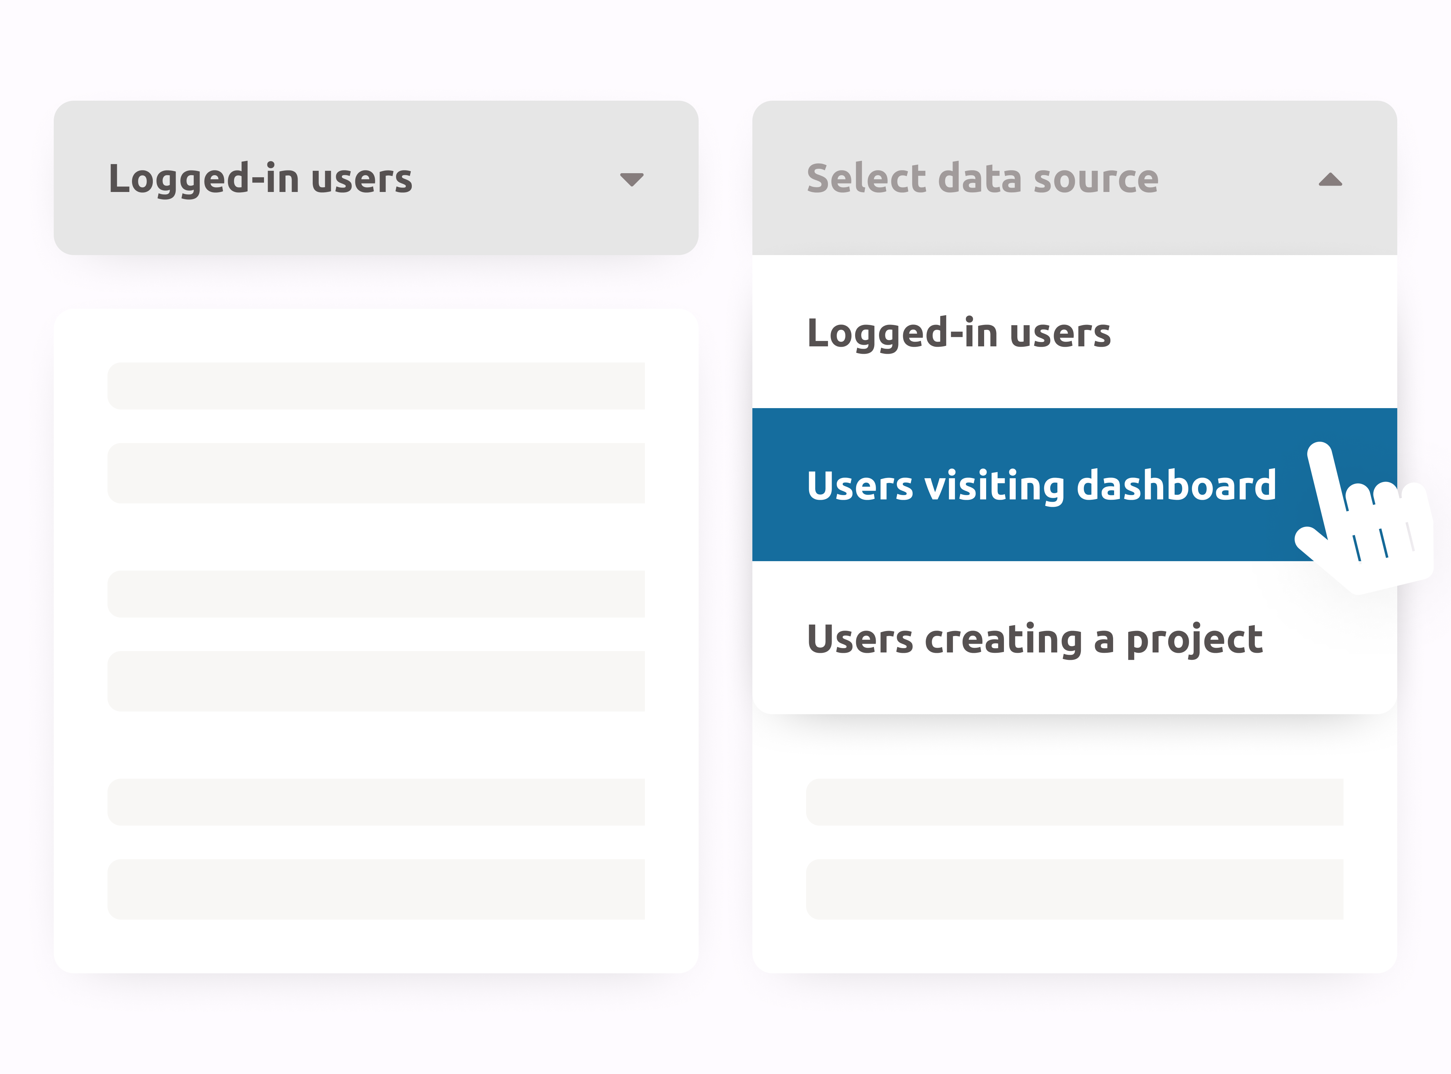Click empty bottom area of left white card
This screenshot has height=1074, width=1451.
point(376,946)
